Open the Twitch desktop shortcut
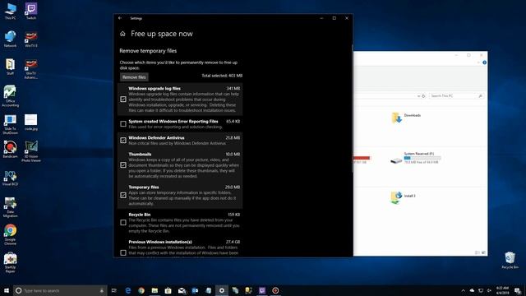This screenshot has height=296, width=526. pyautogui.click(x=31, y=11)
